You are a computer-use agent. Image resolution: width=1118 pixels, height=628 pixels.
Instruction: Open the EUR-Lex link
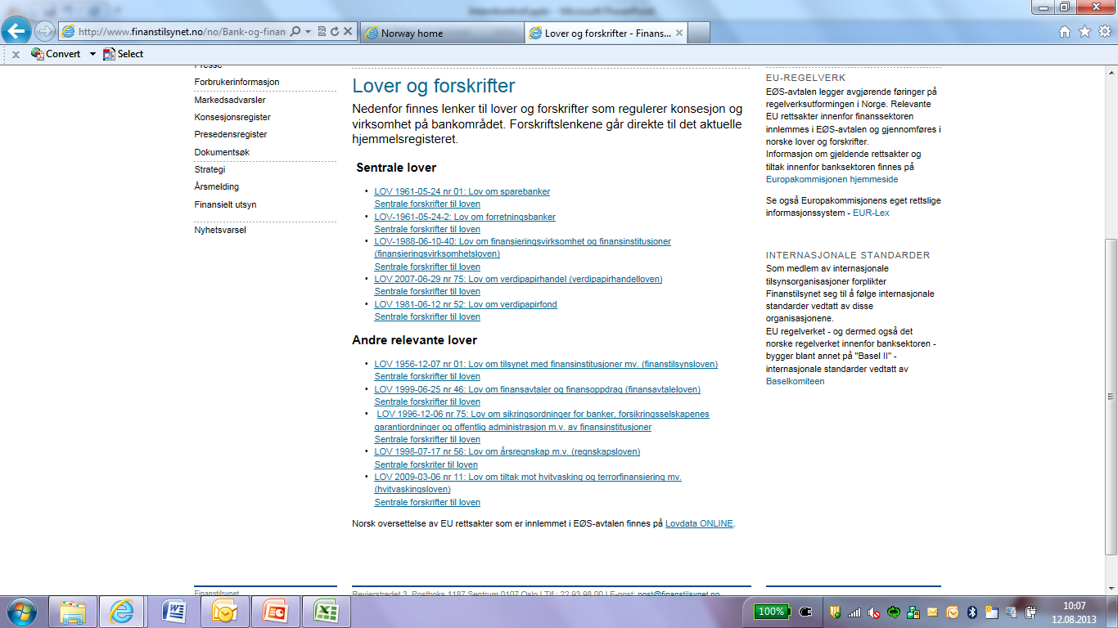coord(871,213)
